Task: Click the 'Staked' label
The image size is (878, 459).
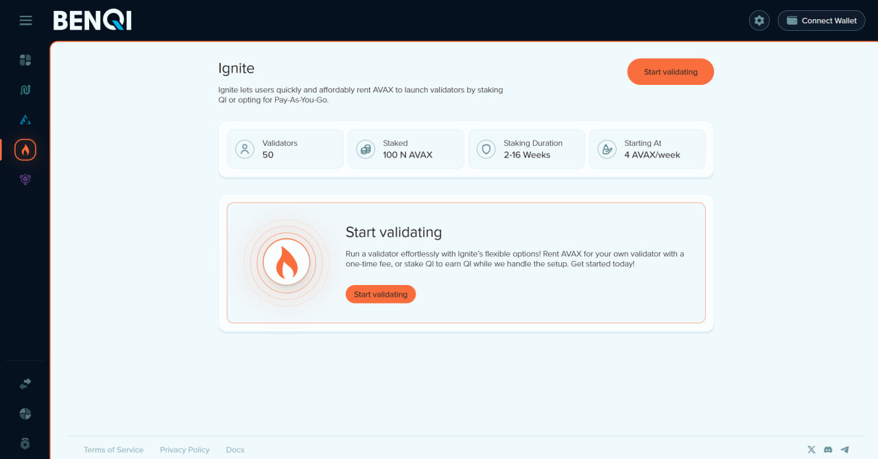Action: click(x=395, y=143)
